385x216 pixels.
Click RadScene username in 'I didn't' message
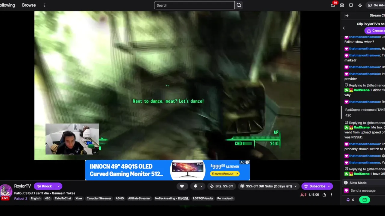pyautogui.click(x=362, y=90)
